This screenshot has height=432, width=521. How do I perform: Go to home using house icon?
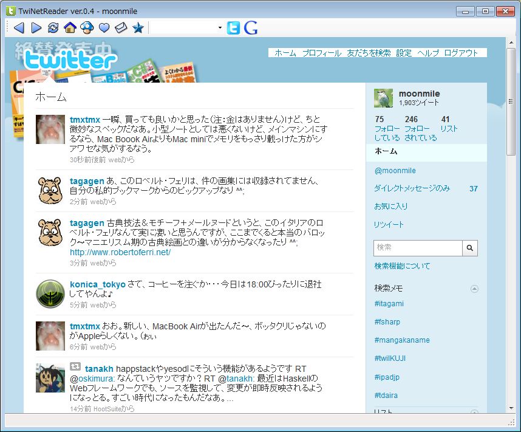tap(70, 28)
